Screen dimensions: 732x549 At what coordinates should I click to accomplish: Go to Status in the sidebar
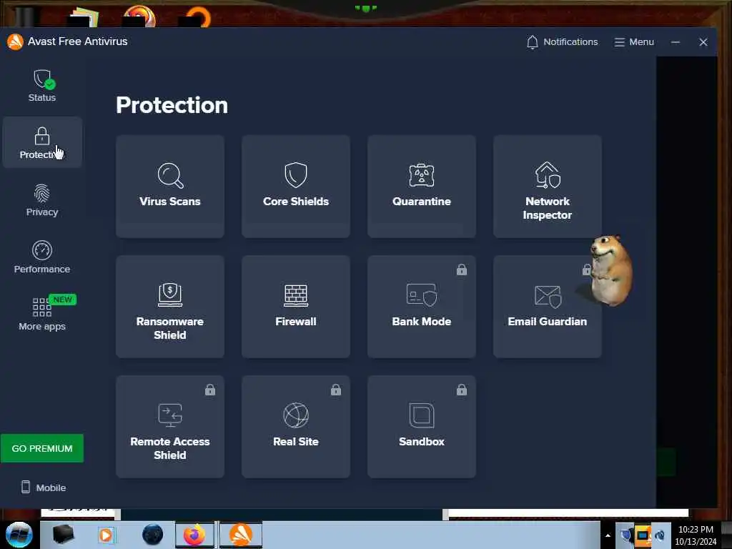(42, 86)
